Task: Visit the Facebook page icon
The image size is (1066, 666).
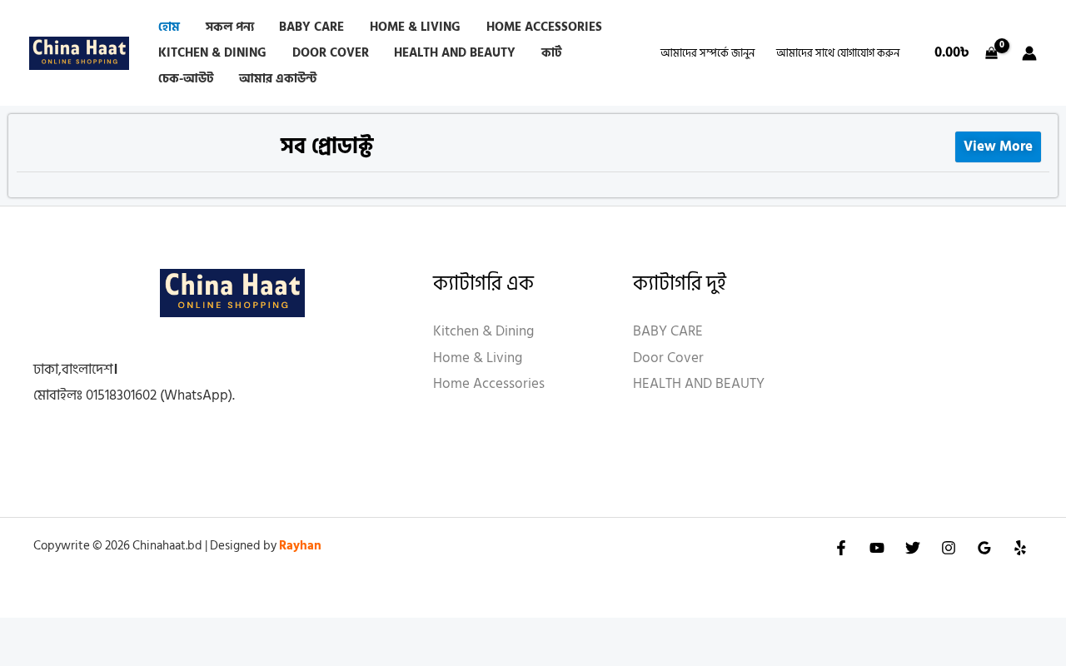Action: click(841, 548)
